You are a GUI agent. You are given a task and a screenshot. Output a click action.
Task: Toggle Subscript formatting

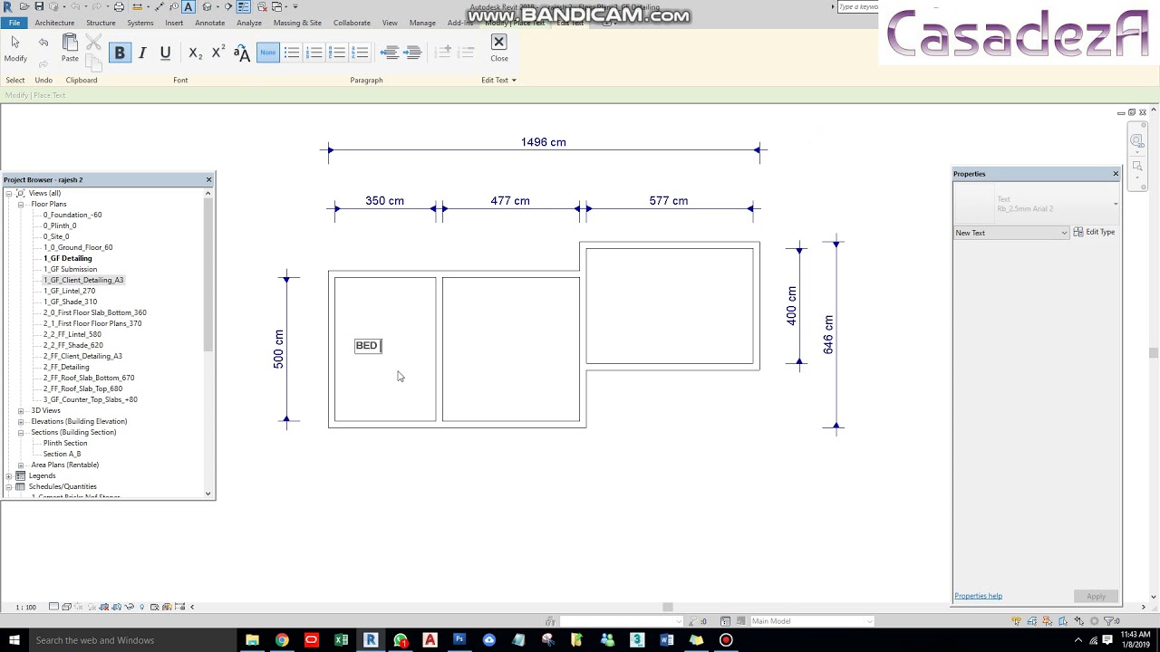point(195,53)
